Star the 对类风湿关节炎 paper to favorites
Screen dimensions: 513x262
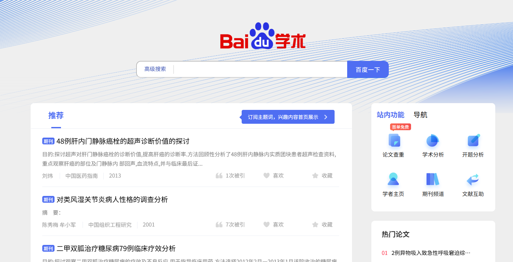pyautogui.click(x=315, y=225)
